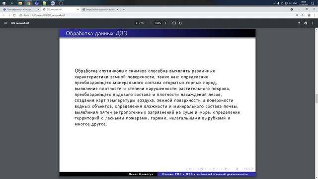Open the PDF viewer sidebar menu
Viewport: 318px width, 179px height.
click(x=5, y=23)
